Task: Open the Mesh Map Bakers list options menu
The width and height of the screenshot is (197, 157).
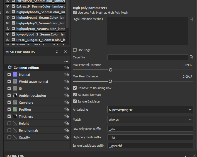Action: coord(66,60)
